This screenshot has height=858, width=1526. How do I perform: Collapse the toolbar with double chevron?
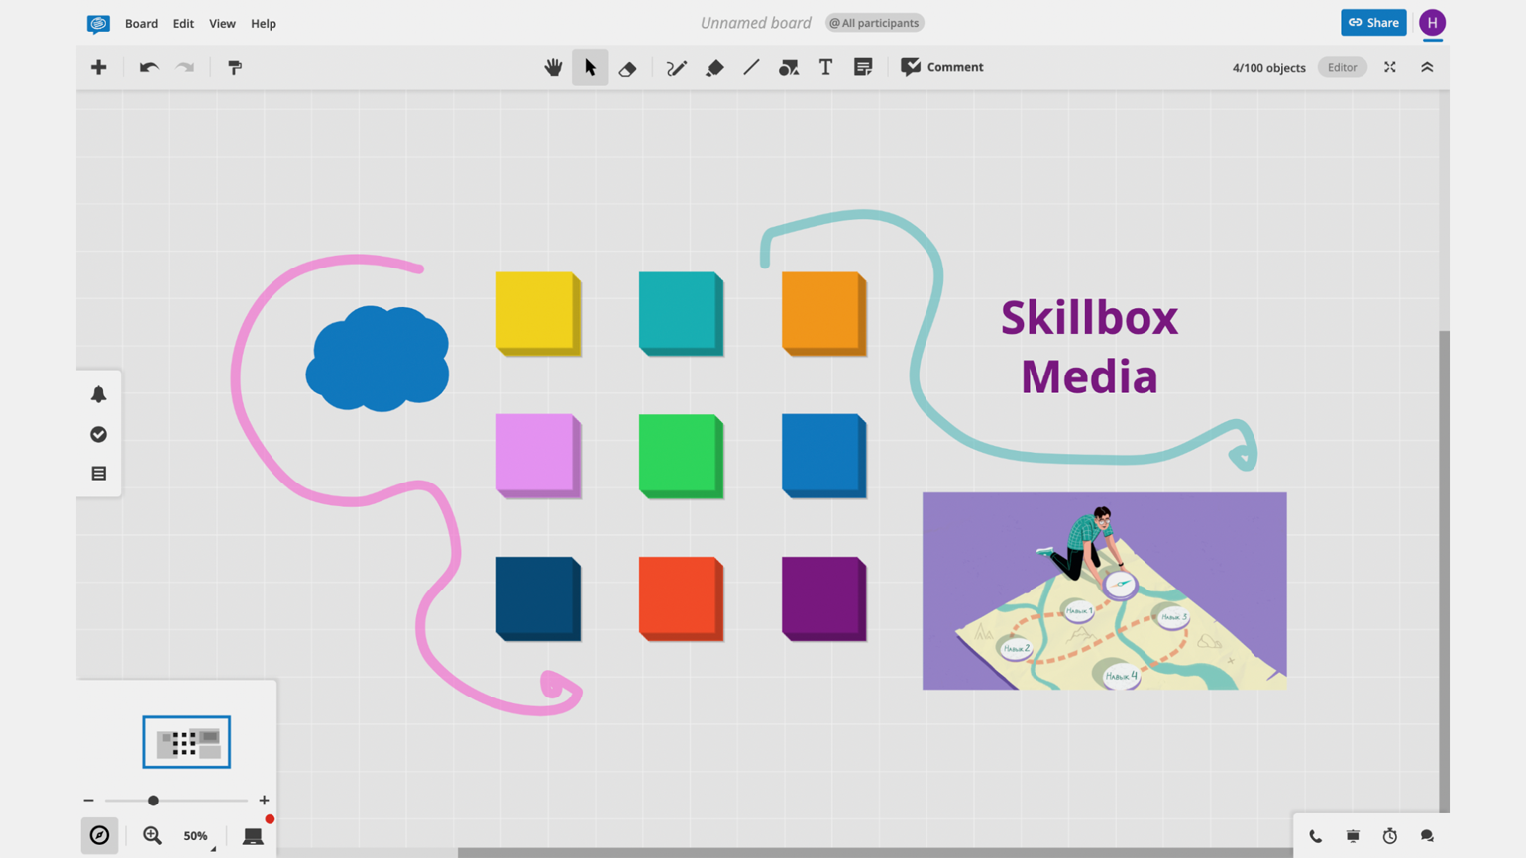point(1427,67)
